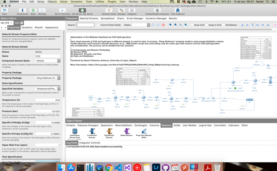
Task: Open the Appearance tab in object editor
Action: (52, 27)
